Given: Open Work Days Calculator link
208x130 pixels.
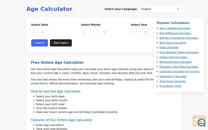Looking at the screenshot, I should [173, 43].
